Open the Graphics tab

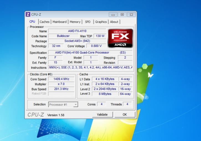101,22
